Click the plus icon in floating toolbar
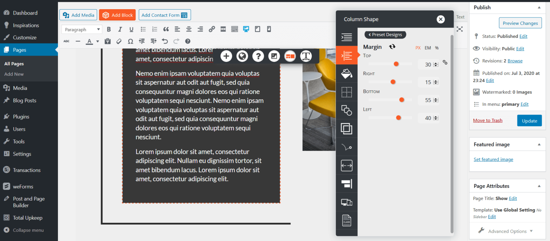 click(x=226, y=56)
